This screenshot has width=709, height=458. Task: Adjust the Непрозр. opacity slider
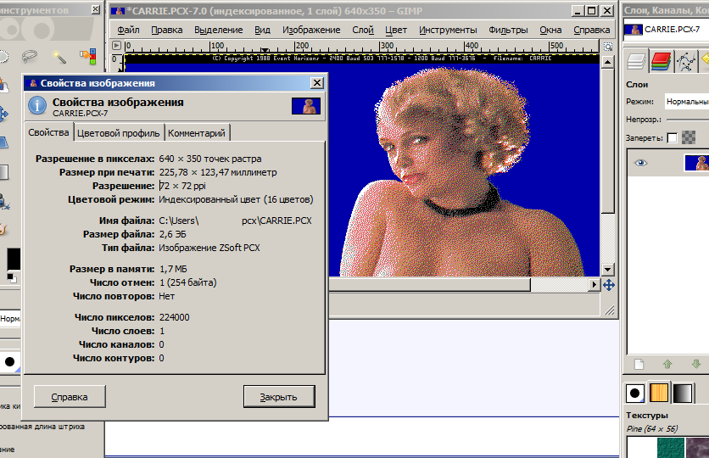pos(688,120)
